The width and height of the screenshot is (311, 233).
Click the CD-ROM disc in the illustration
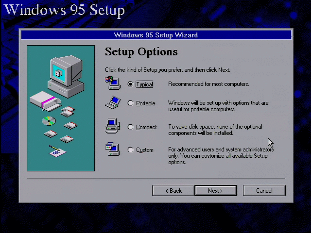pos(49,121)
